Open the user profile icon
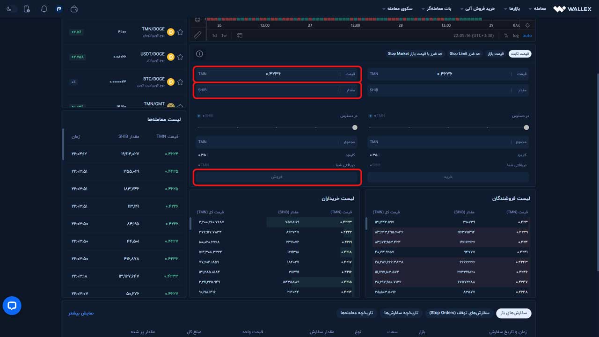 (58, 9)
